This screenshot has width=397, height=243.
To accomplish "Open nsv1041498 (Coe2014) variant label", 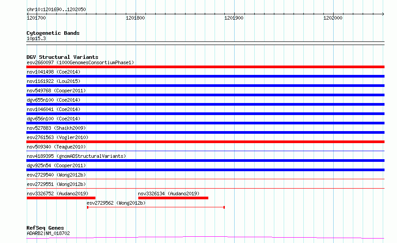I will coord(54,72).
